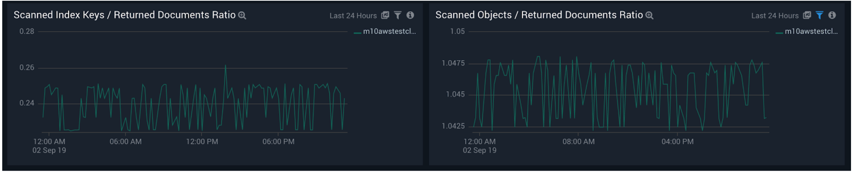Image resolution: width=854 pixels, height=174 pixels.
Task: Click the 04:00 PM axis label on right chart
Action: 678,142
